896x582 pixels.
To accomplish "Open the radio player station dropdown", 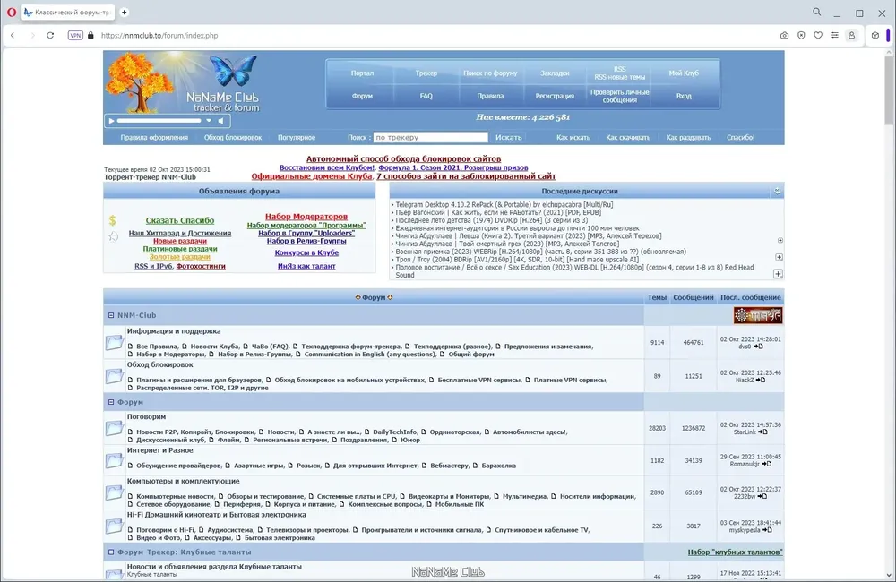I will 209,121.
